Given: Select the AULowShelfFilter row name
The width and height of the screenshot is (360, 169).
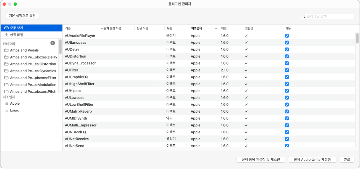Looking at the screenshot, I should click(79, 104).
